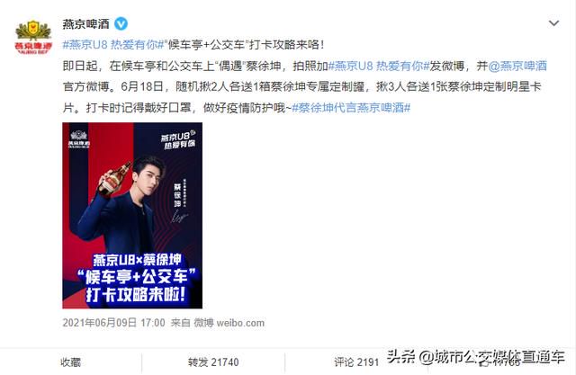
Task: Open the #燕京U8 热爱有你# hashtag before 发微博
Action: [379, 66]
